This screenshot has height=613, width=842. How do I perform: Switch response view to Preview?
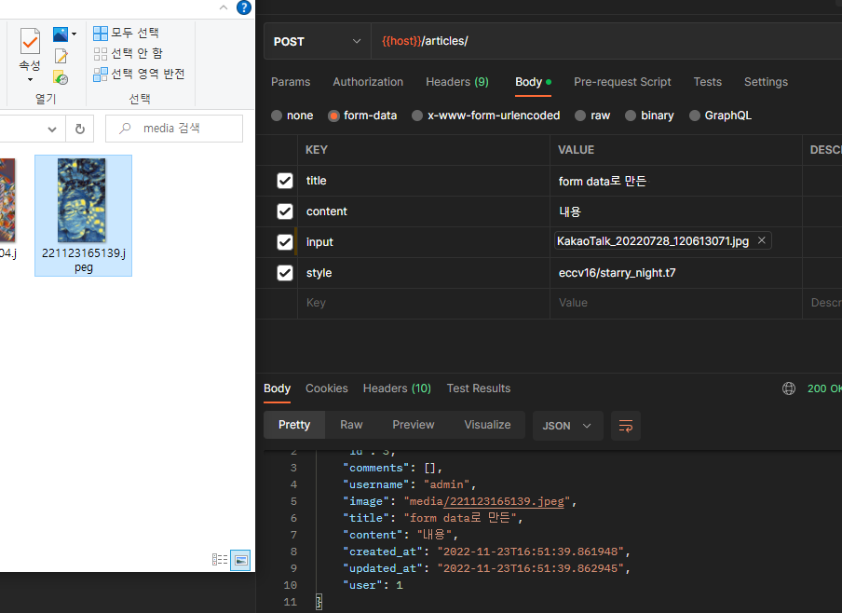[x=413, y=425]
